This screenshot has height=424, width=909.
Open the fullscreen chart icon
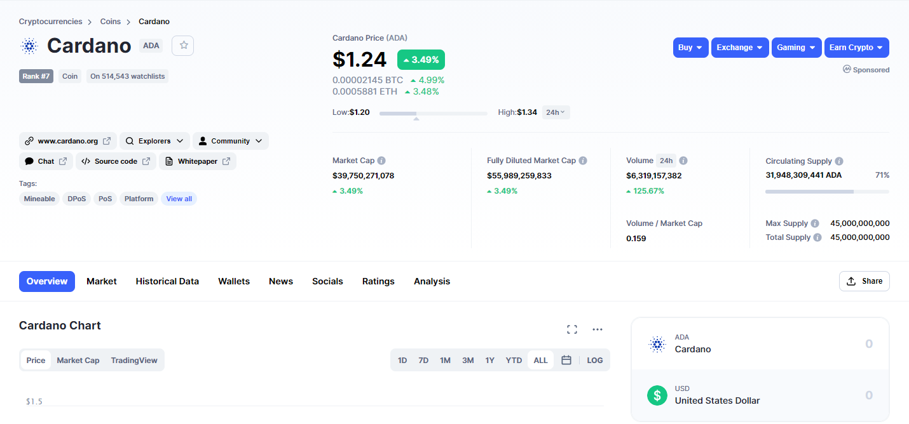(x=572, y=329)
